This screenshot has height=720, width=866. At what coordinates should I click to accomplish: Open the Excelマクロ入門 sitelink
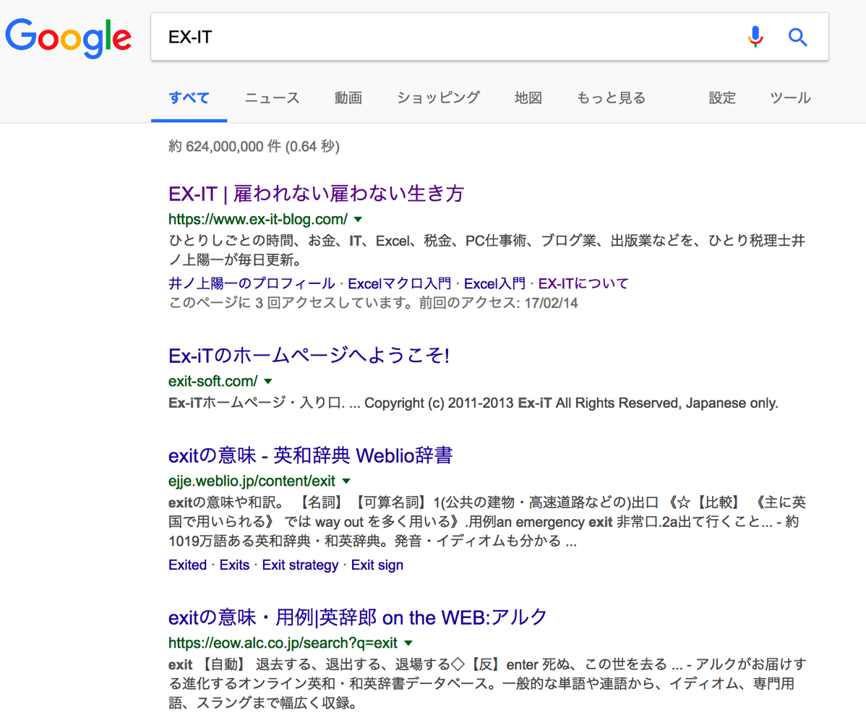tap(399, 283)
